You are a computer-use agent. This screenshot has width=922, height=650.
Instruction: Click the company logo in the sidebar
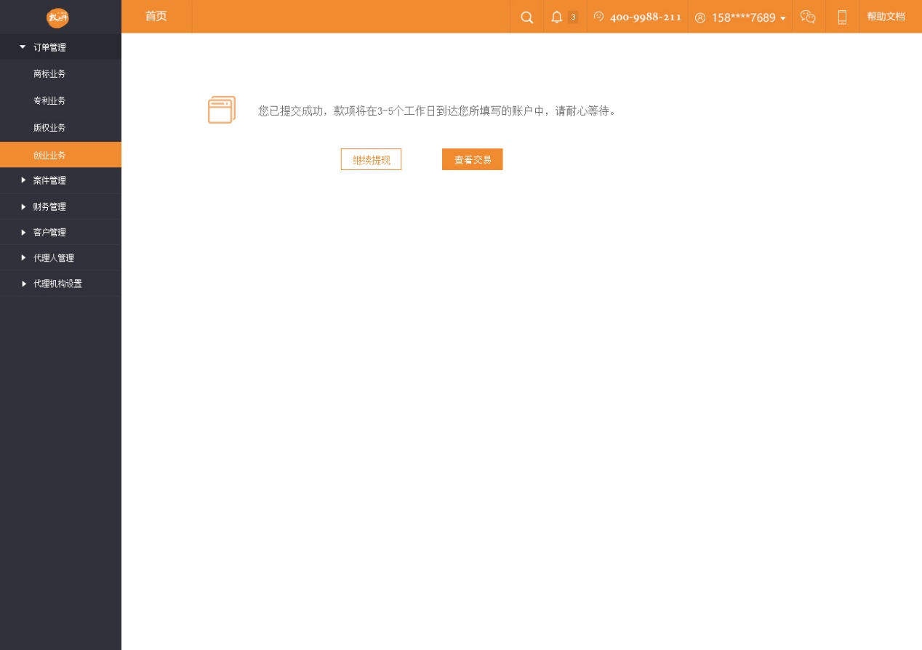click(57, 18)
